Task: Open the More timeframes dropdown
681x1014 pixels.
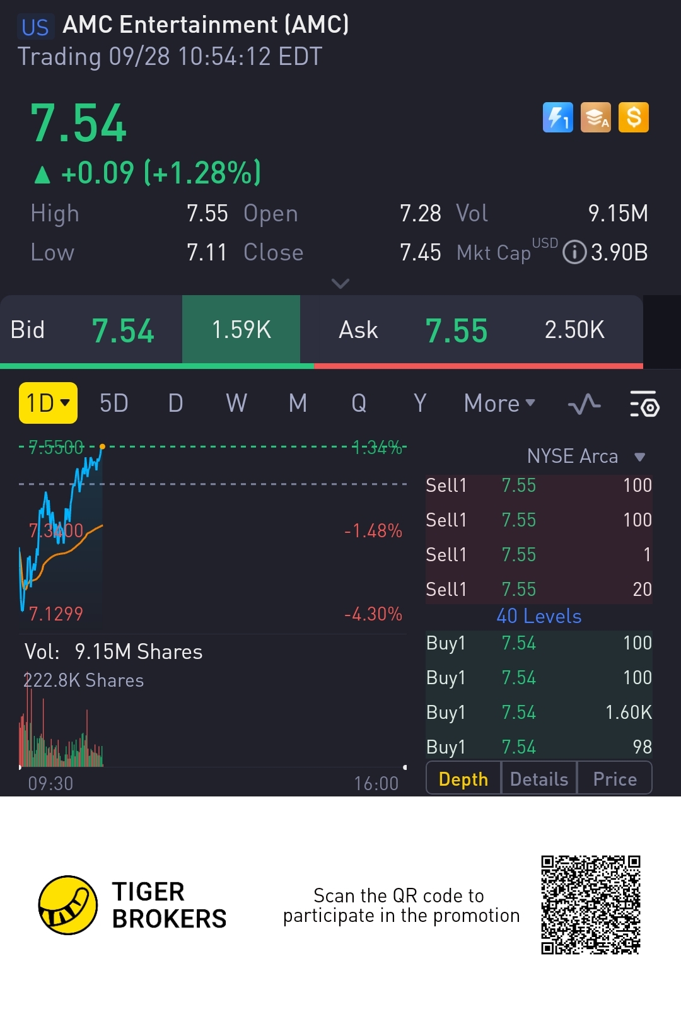Action: [x=499, y=403]
